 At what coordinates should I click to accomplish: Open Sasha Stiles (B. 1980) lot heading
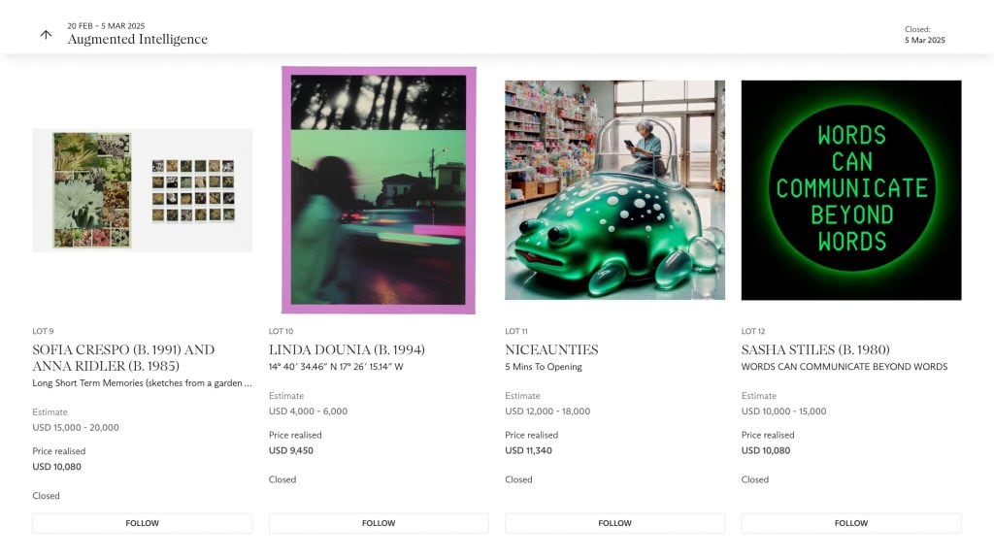(x=815, y=349)
